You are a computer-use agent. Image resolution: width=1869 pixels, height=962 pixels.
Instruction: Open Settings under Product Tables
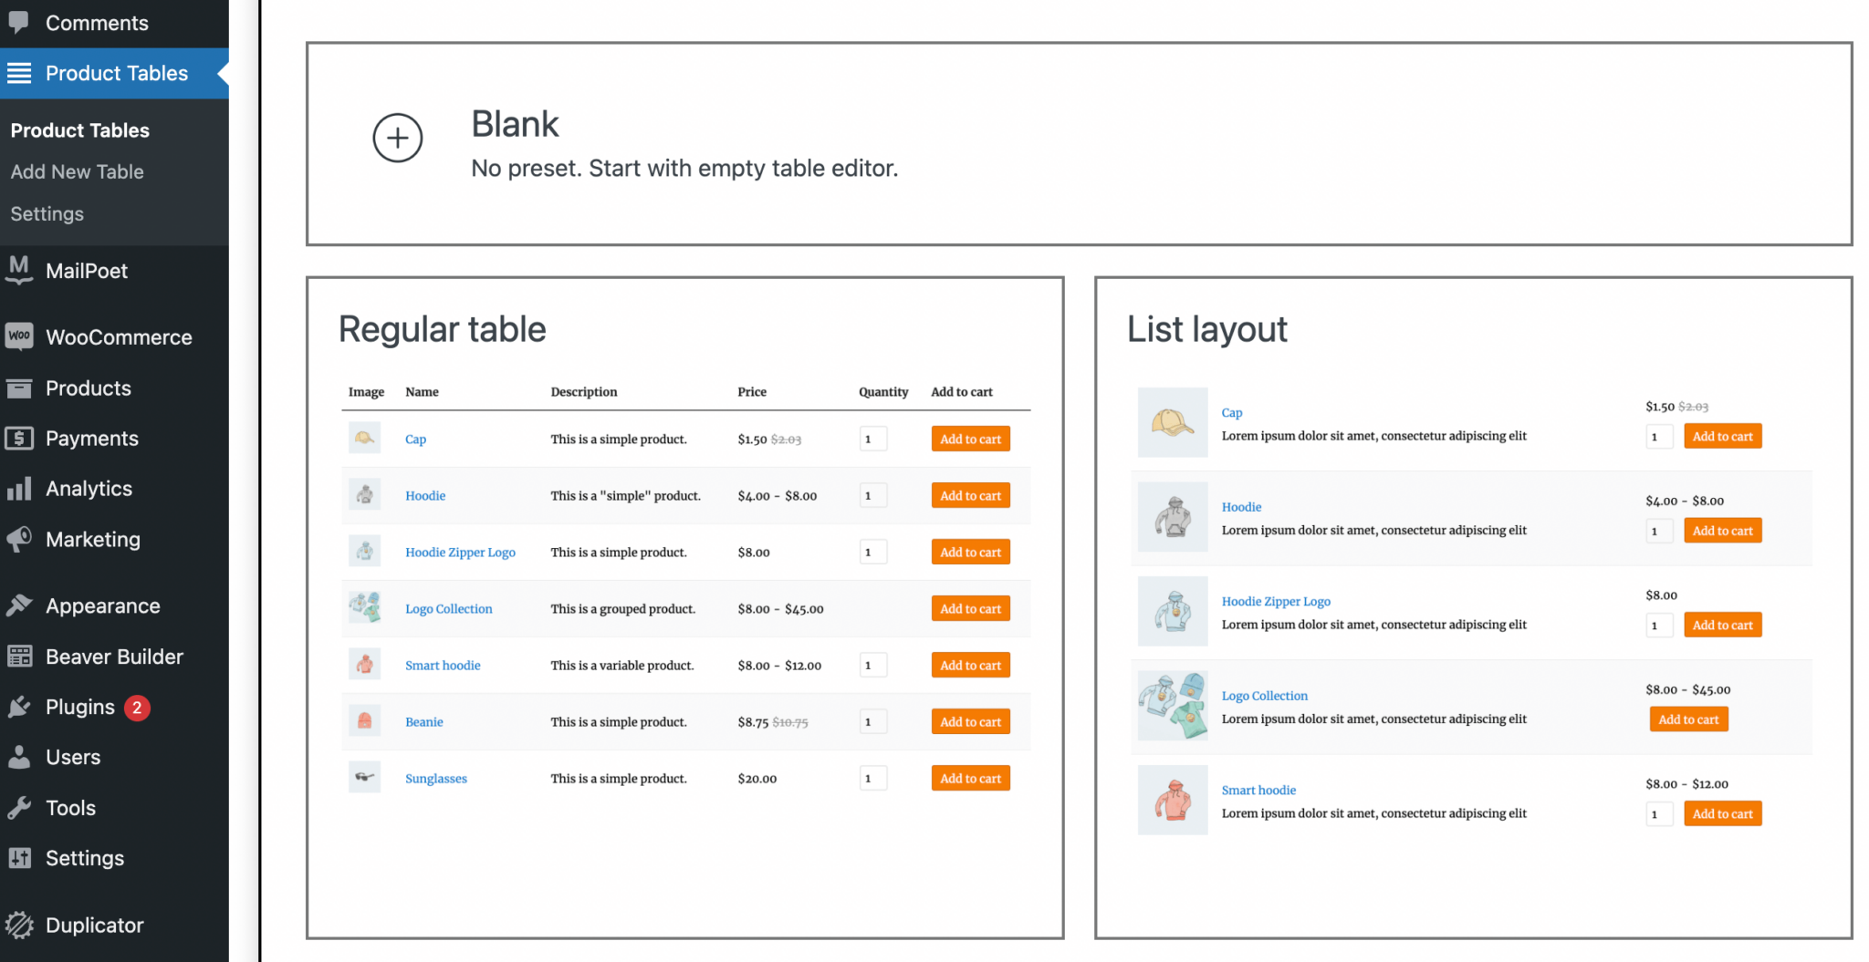point(47,213)
